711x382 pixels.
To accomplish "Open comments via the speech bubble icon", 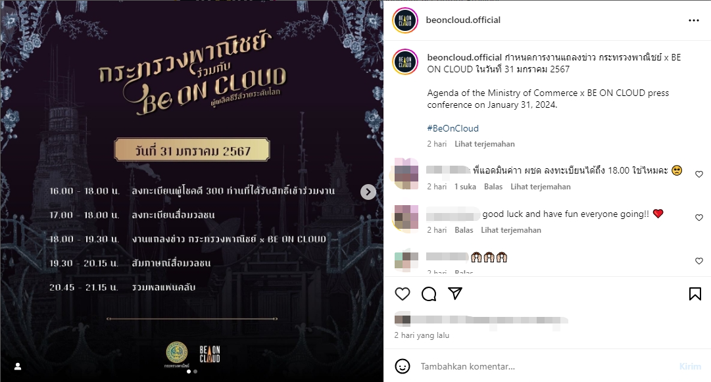I will 428,294.
